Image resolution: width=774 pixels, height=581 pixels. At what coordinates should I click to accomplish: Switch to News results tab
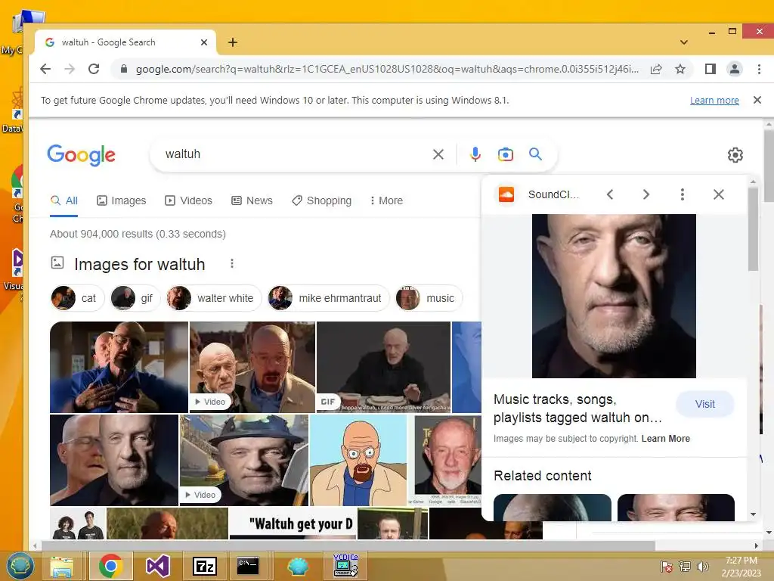pos(252,200)
